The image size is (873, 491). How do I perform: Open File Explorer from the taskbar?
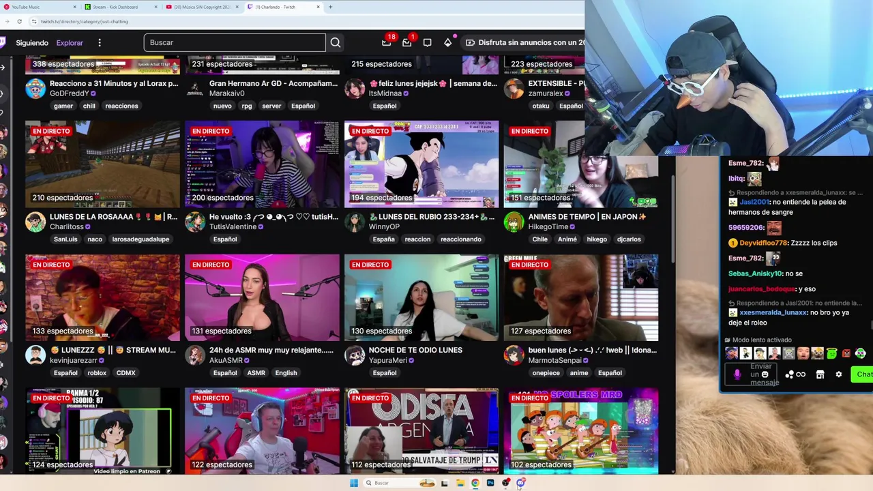[460, 483]
